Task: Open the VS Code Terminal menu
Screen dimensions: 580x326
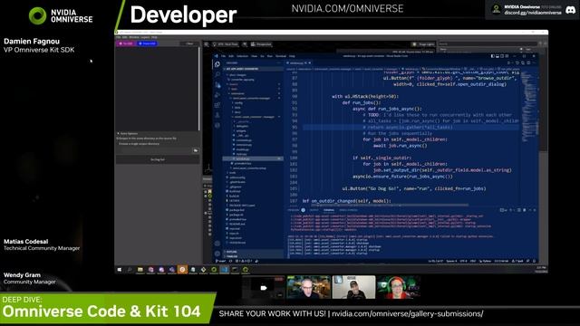Action: click(281, 56)
